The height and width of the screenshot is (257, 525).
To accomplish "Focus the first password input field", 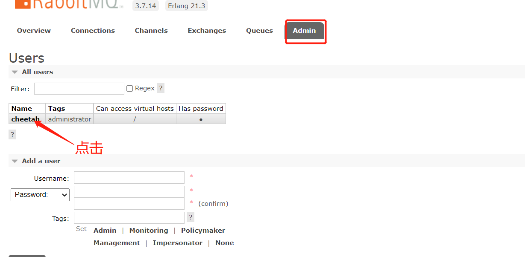I will 129,192.
